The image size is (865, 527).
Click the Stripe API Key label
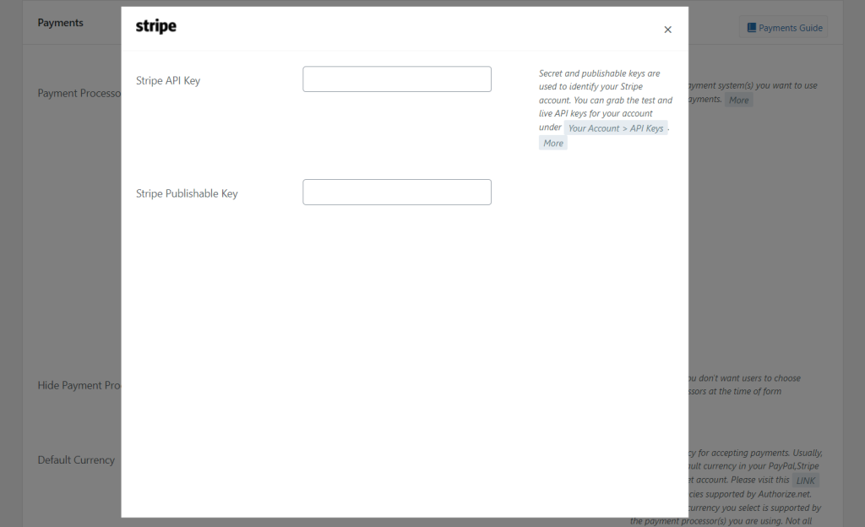pos(168,81)
